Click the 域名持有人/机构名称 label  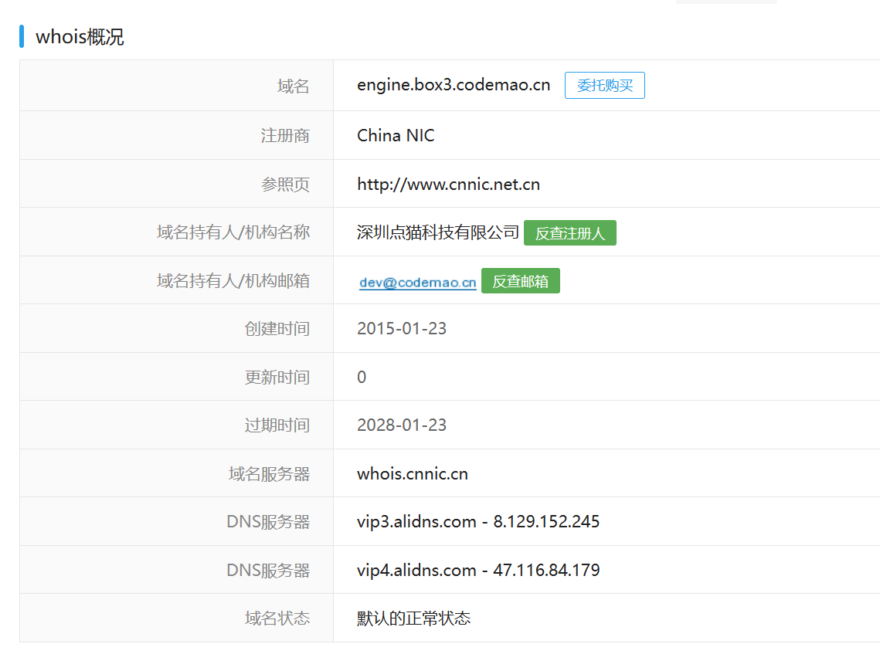(233, 232)
